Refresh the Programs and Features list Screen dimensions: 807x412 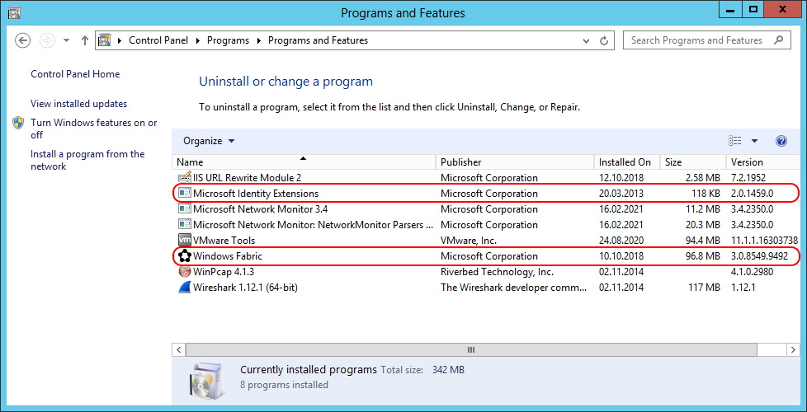[x=604, y=40]
